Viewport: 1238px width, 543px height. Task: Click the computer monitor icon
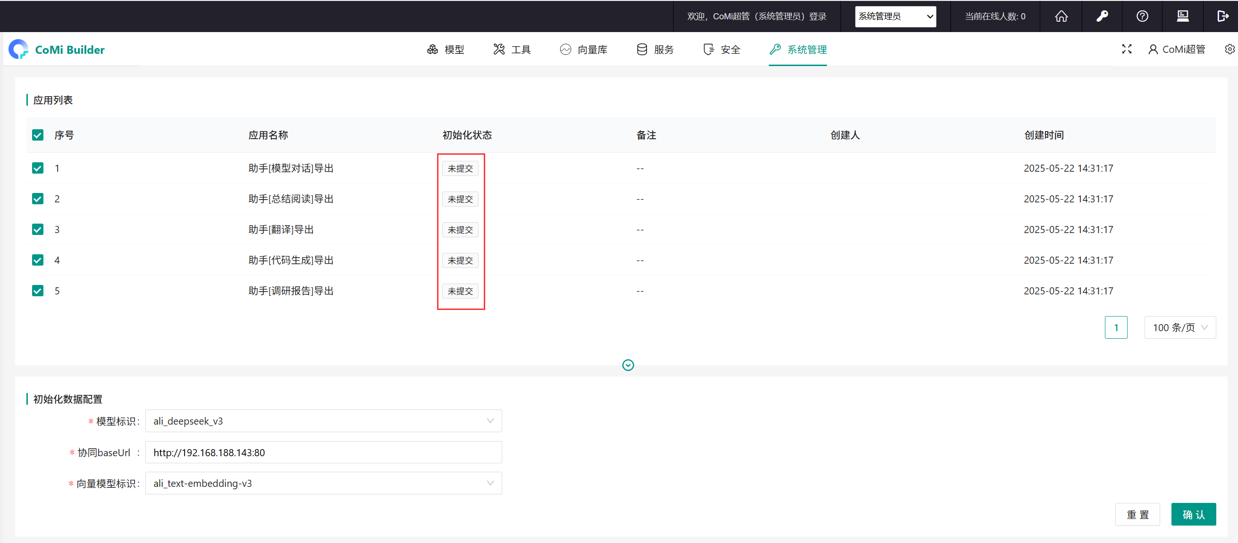(x=1182, y=17)
